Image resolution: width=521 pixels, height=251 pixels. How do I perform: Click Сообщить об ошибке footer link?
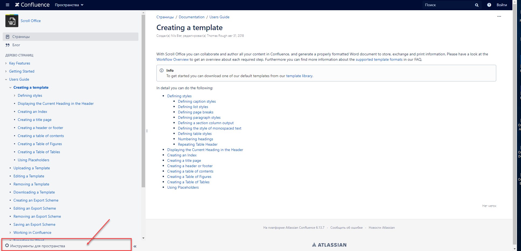[x=347, y=228]
